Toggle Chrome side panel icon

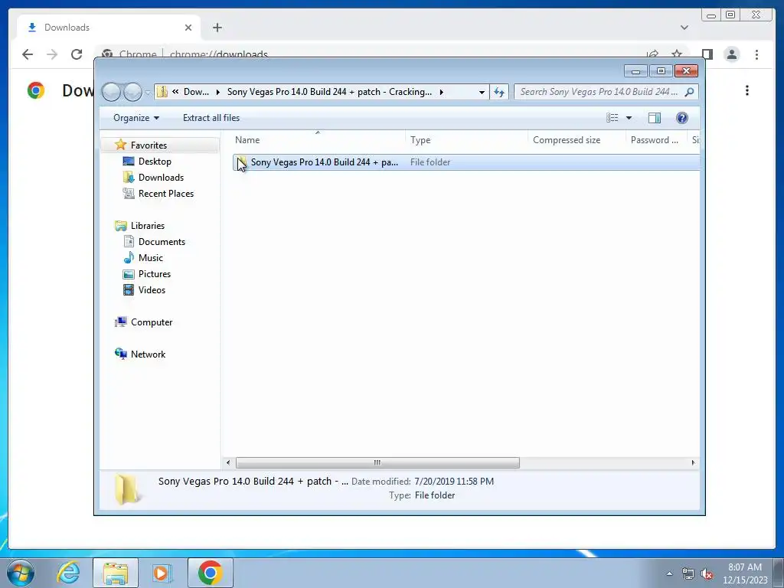707,54
